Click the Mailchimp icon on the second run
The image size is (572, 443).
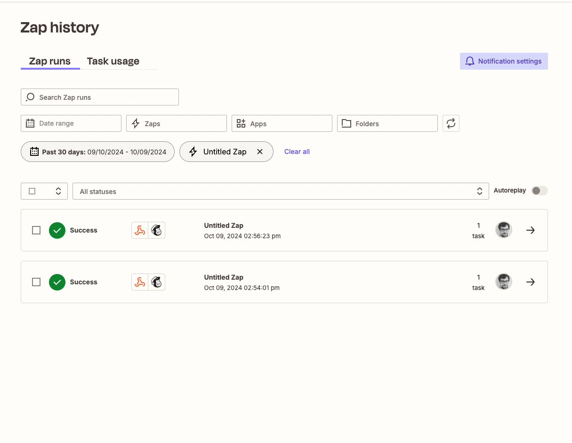(x=157, y=282)
